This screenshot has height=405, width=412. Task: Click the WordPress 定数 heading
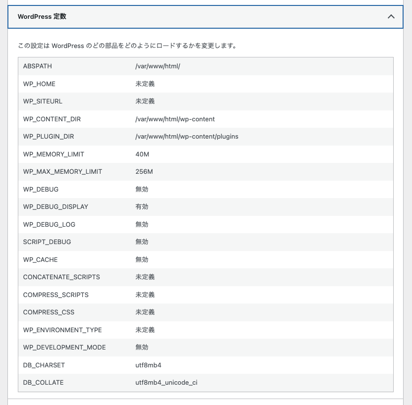click(x=42, y=16)
